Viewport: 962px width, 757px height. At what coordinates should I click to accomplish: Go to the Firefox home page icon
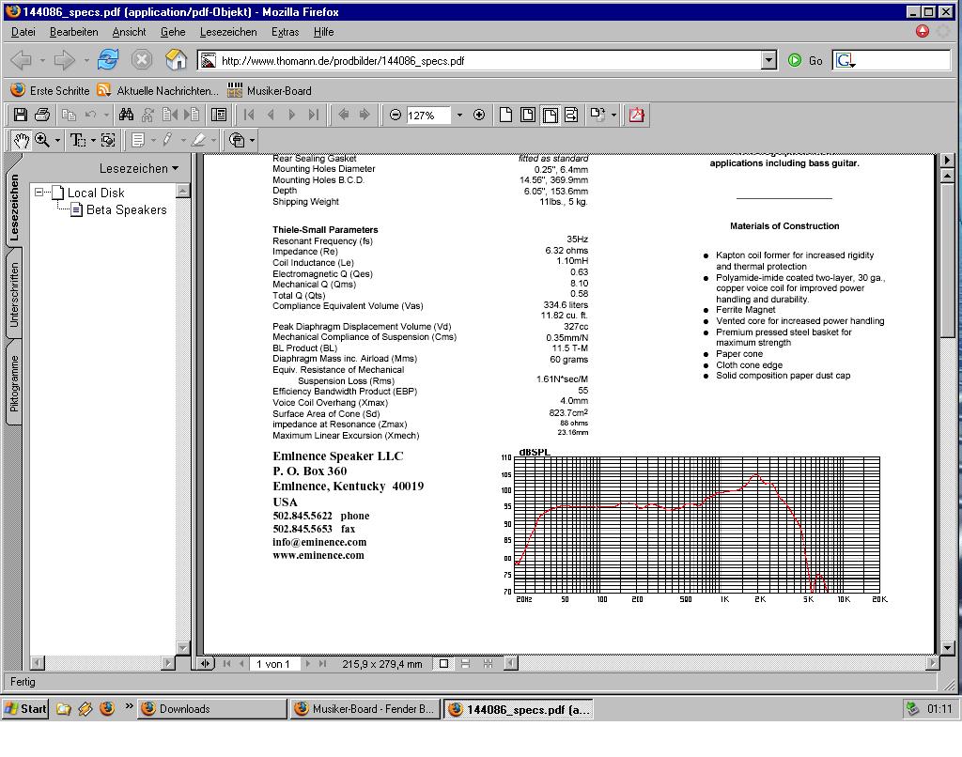pos(176,60)
